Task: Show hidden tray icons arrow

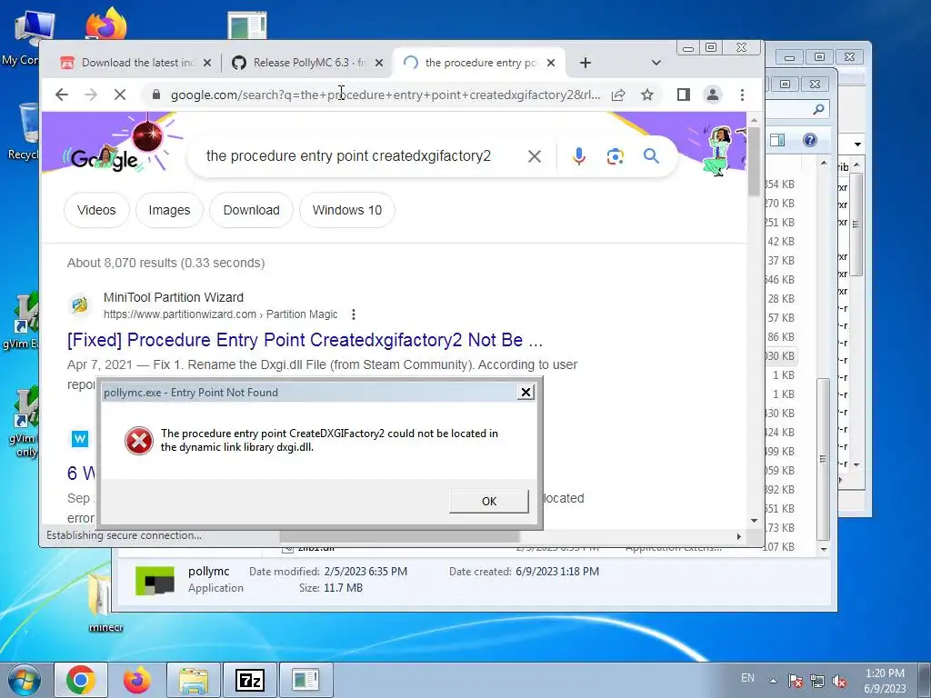Action: coord(773,681)
